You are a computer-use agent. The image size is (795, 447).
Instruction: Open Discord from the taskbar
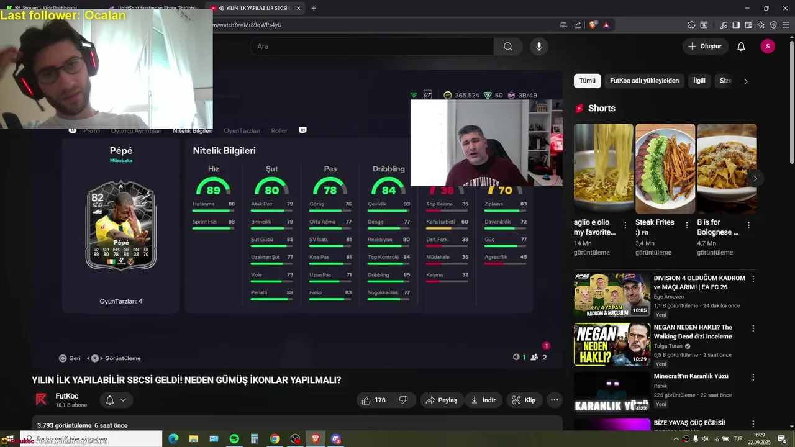pyautogui.click(x=336, y=439)
